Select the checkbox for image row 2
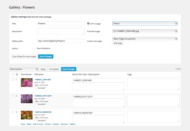Viewport: 190px width, 131px height. [13, 96]
